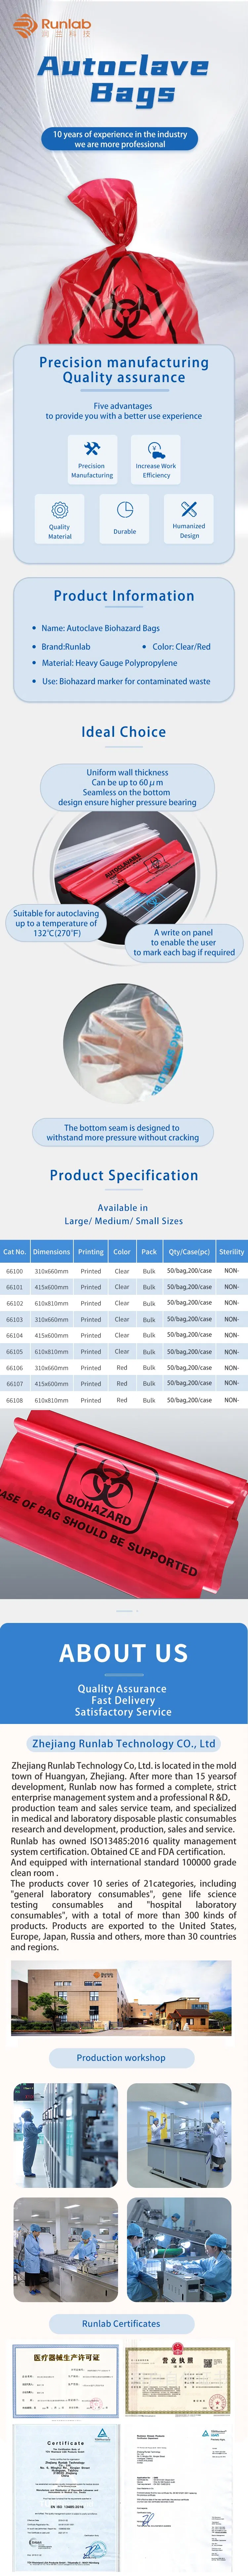
Task: Select table row with Cat No. 66100
Action: 124,1271
